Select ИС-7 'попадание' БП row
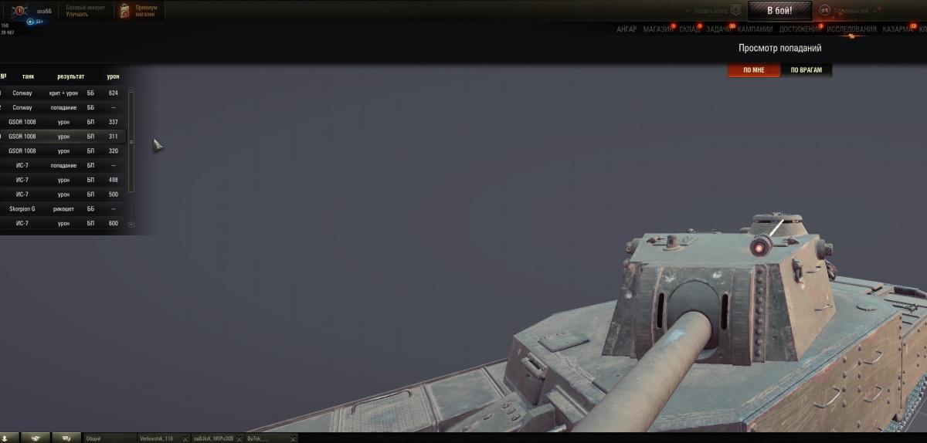Viewport: 927px width, 443px height. (x=62, y=165)
